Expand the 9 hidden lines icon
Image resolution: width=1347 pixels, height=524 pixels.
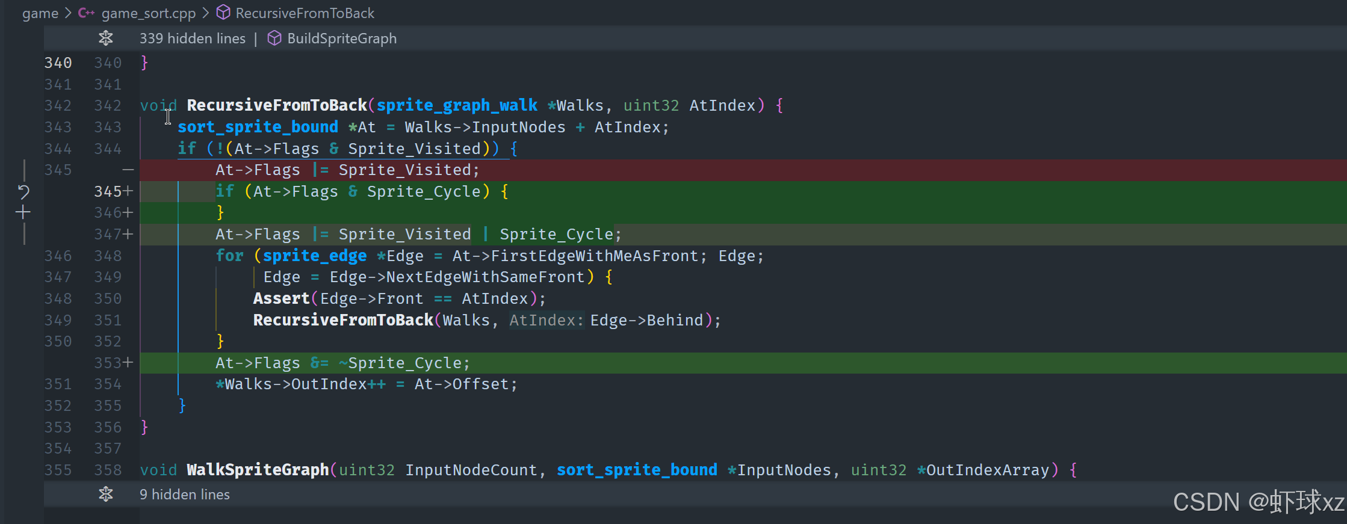point(106,495)
